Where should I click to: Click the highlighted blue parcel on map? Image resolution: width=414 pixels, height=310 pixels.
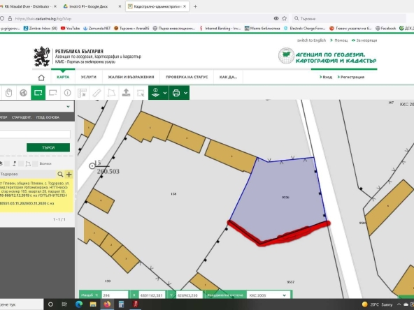point(280,200)
